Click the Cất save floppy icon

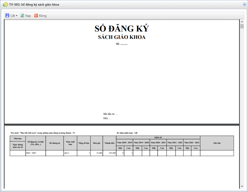coord(7,15)
